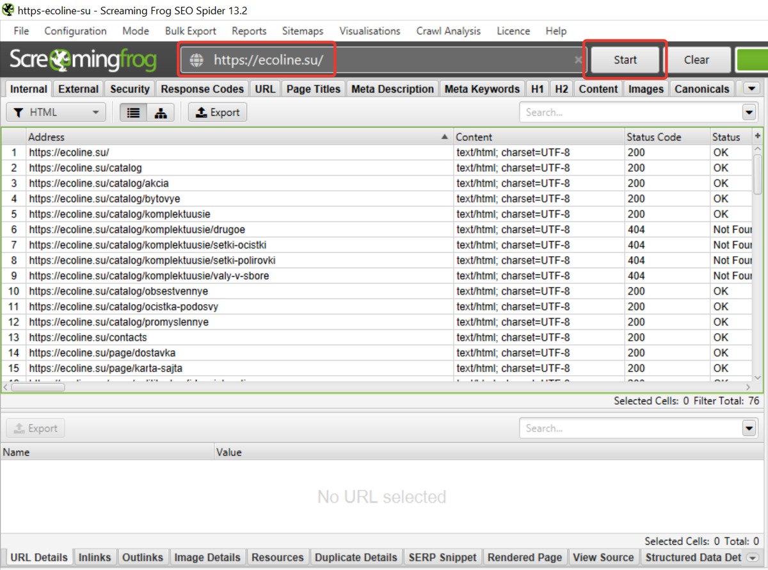
Task: Clear the URL using the x icon
Action: click(x=578, y=60)
